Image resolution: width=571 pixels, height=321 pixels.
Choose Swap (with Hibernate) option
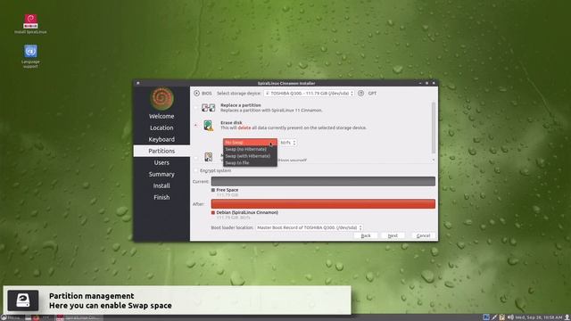click(250, 156)
